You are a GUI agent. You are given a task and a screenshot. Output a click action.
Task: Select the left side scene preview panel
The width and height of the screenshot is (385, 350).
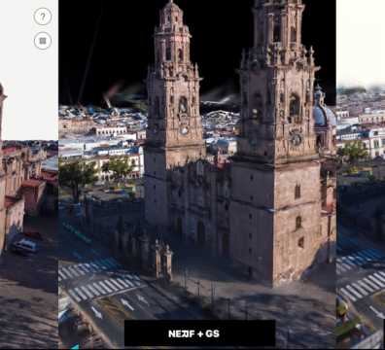pyautogui.click(x=29, y=175)
